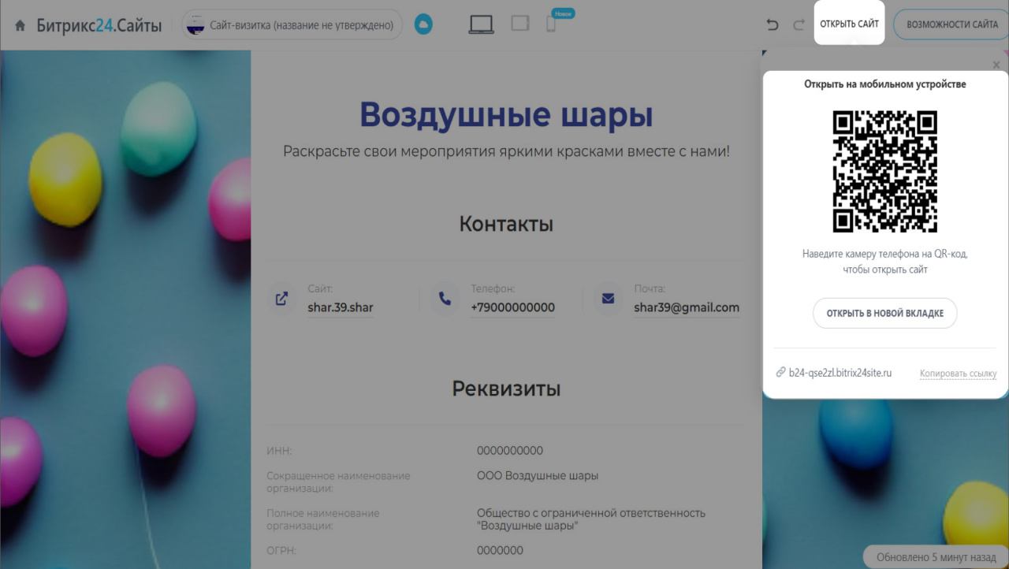1009x569 pixels.
Task: Click the Полное наименование организации label
Action: click(x=323, y=519)
